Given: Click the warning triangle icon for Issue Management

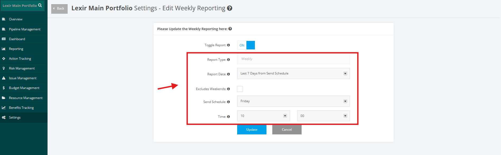Looking at the screenshot, I should coord(4,78).
